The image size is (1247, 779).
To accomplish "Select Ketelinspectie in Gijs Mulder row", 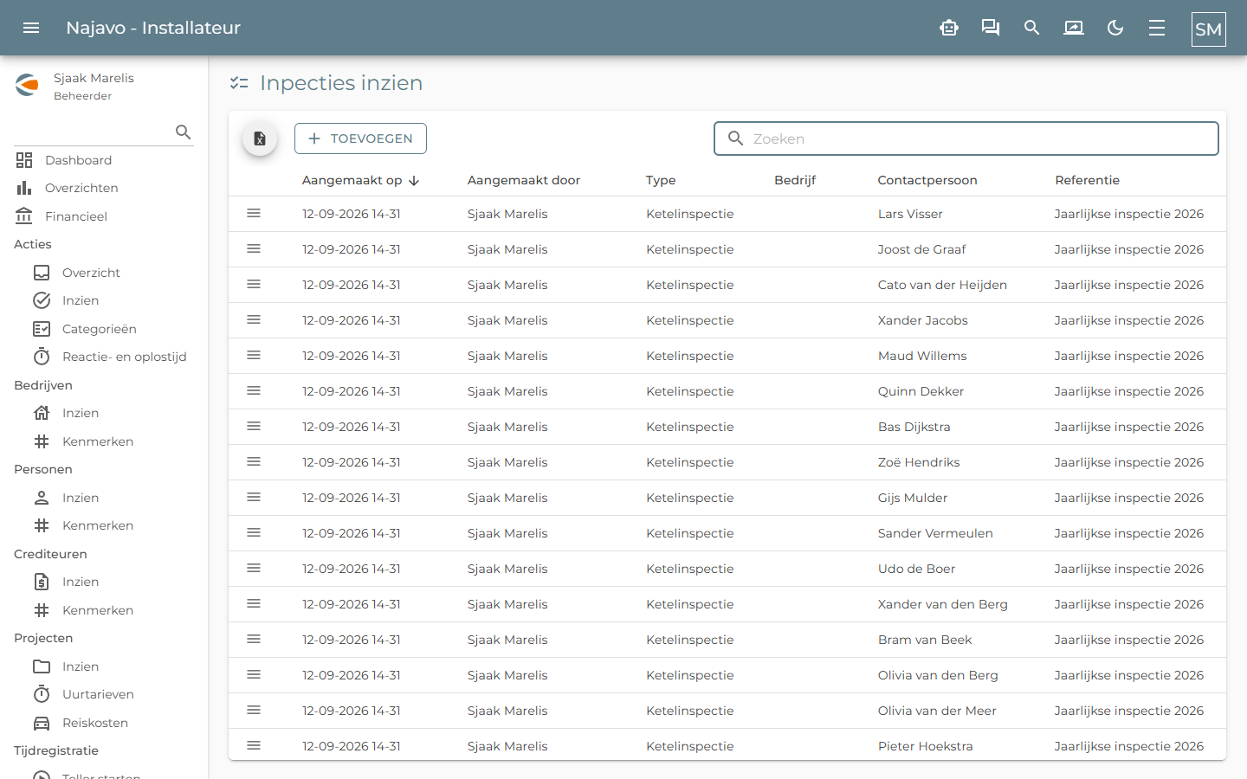I will (689, 498).
